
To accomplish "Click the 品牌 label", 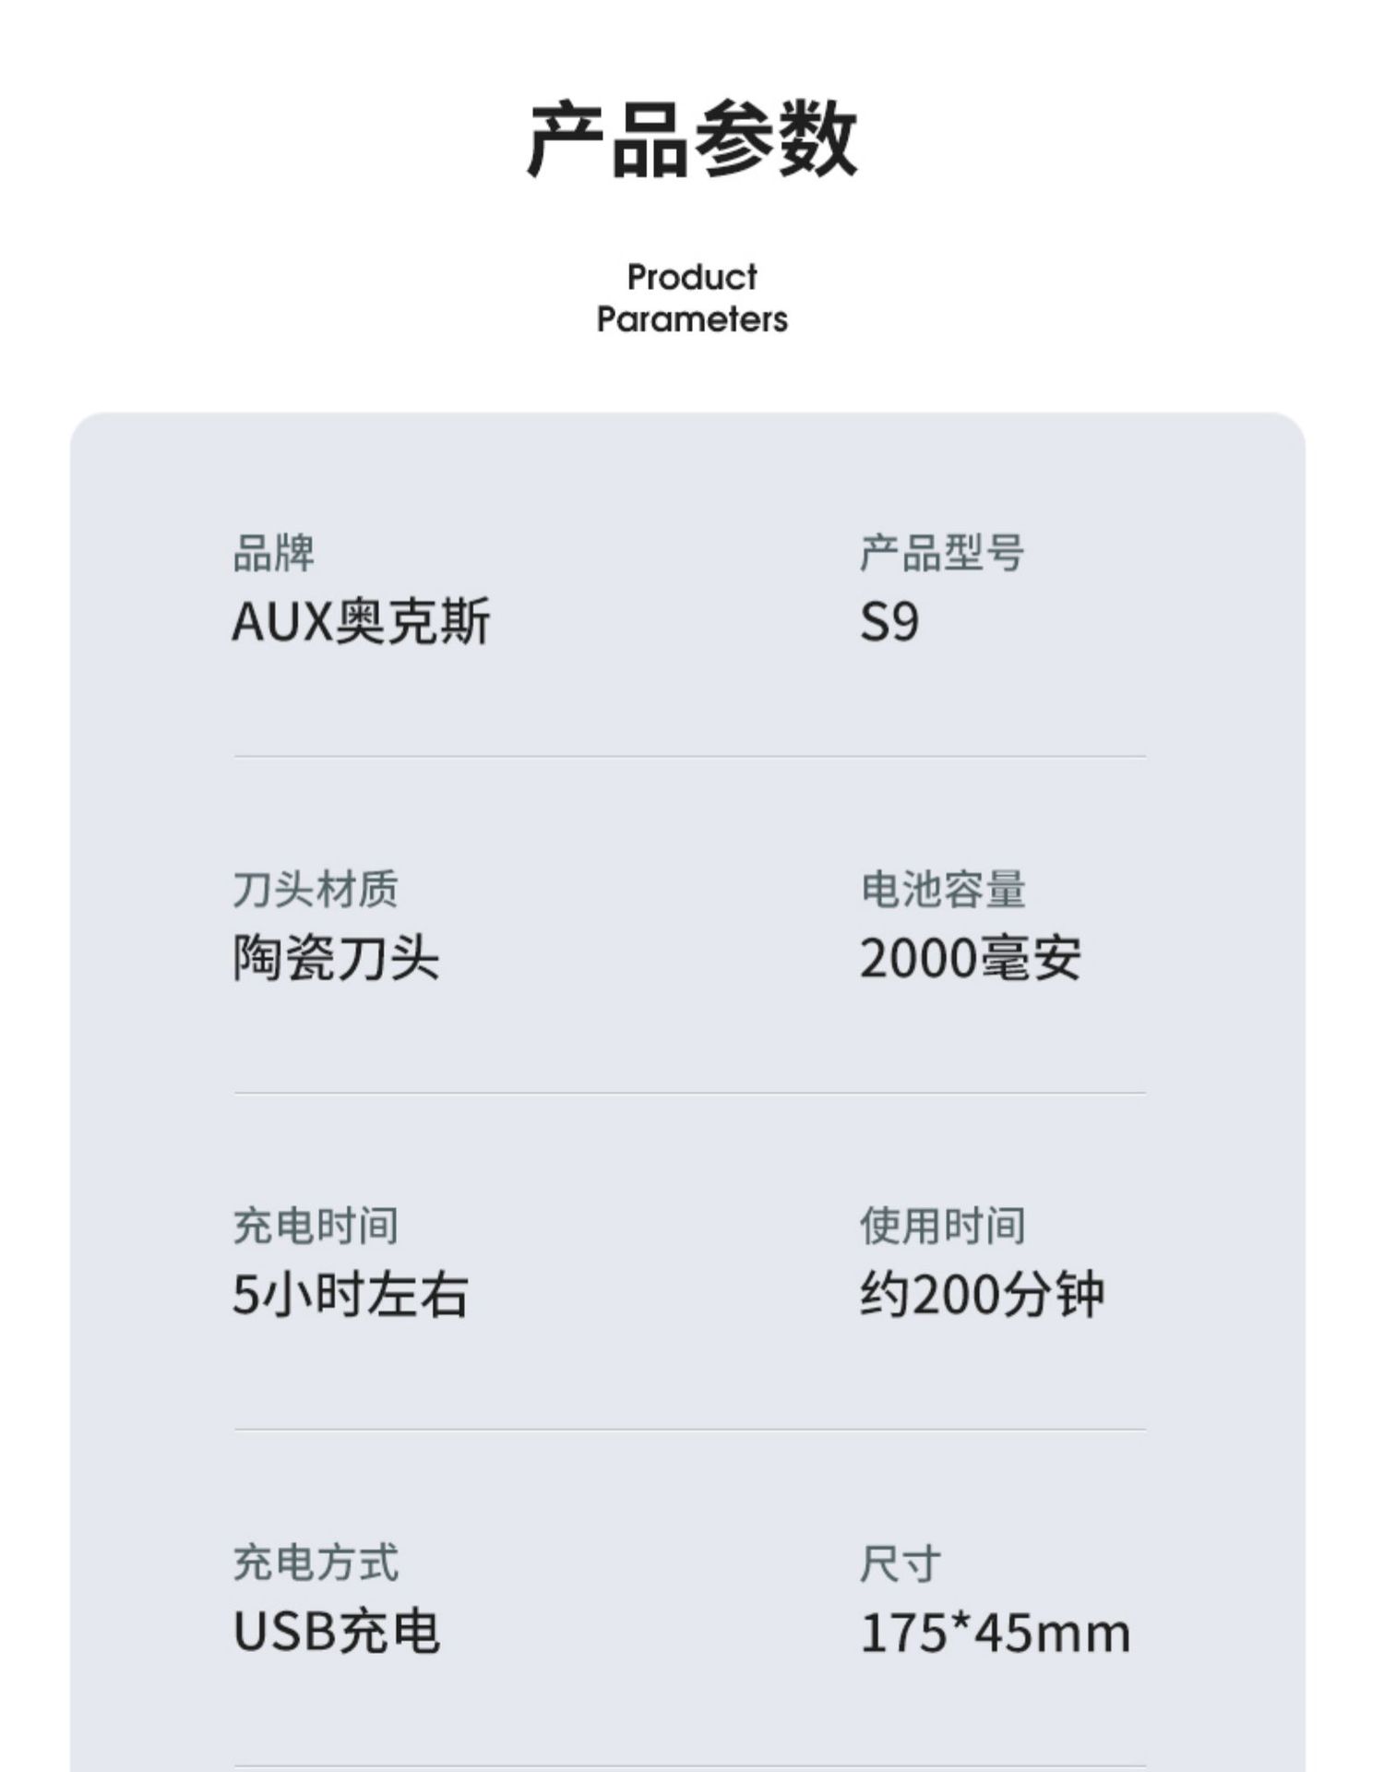I will [x=273, y=554].
